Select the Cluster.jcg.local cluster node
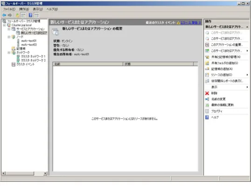Viewport: 251px width, 186px height. (x=21, y=25)
